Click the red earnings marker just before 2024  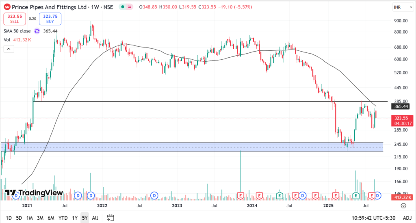coord(240,196)
